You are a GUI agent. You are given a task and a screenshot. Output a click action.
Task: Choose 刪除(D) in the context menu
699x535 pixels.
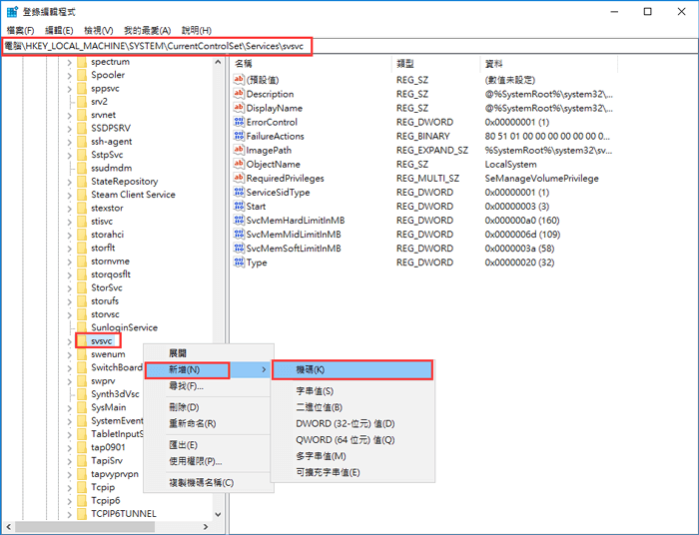208,407
